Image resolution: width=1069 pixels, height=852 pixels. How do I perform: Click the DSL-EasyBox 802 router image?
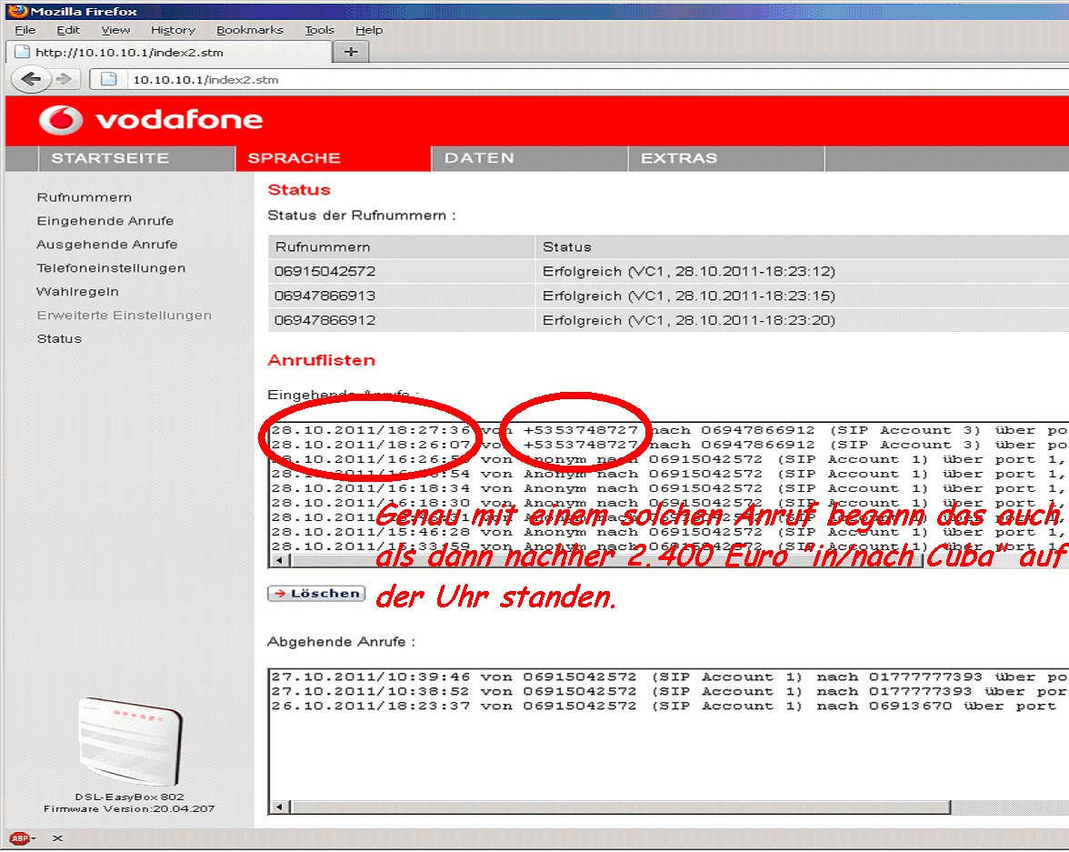click(x=129, y=743)
